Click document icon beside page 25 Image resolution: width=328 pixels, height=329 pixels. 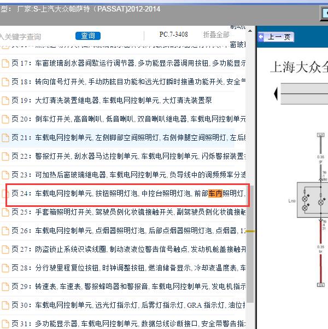coord(5,212)
